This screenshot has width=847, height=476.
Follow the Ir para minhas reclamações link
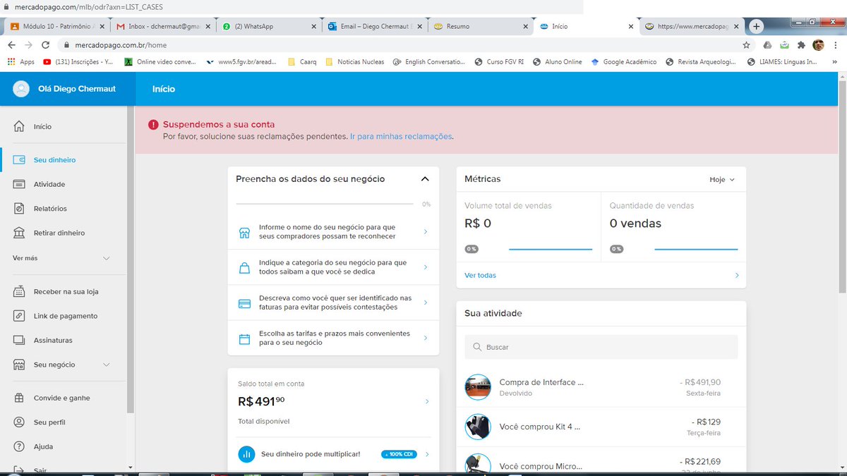[401, 137]
